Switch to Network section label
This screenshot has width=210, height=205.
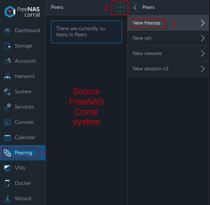[25, 76]
